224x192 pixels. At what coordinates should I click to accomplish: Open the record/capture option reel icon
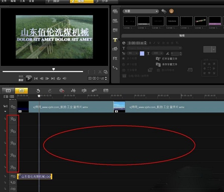pos(62,91)
